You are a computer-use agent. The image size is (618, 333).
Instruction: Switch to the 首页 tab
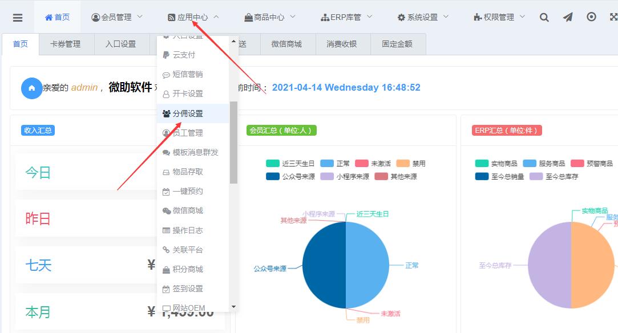point(21,44)
